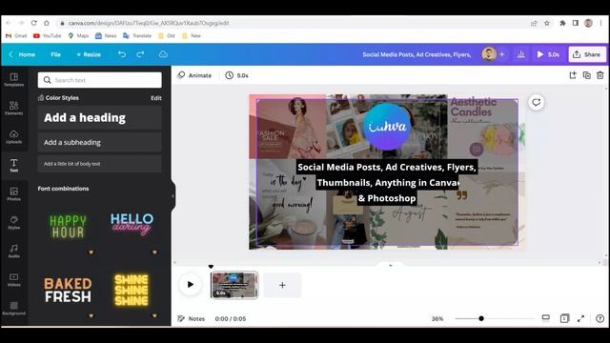Viewport: 610px width, 343px height.
Task: Click the cloud save status icon
Action: (163, 54)
